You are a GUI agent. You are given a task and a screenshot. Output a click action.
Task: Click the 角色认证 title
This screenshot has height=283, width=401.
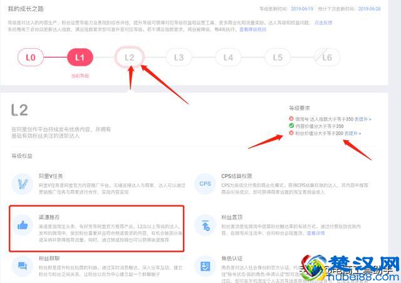click(x=232, y=258)
